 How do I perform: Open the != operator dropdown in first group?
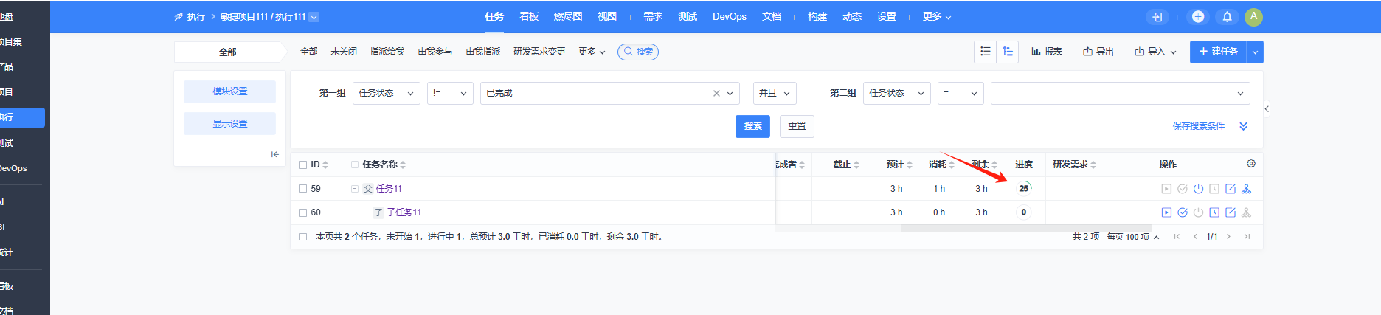click(x=450, y=93)
